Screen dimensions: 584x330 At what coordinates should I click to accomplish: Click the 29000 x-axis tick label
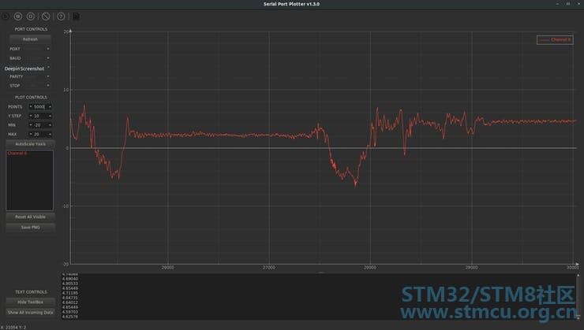click(x=471, y=268)
